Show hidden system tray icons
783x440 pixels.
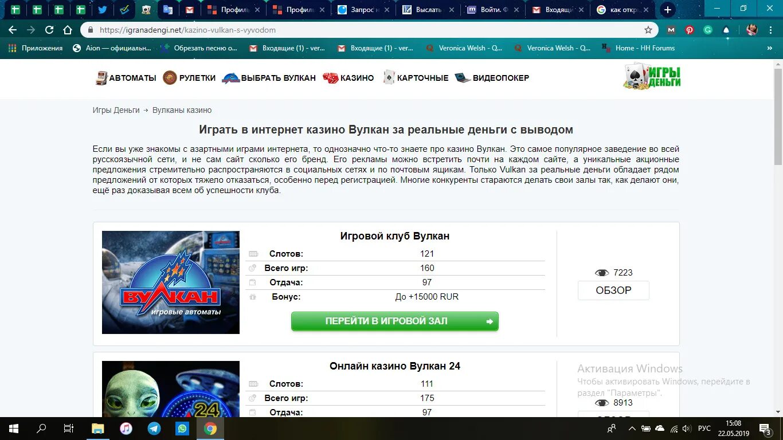632,429
